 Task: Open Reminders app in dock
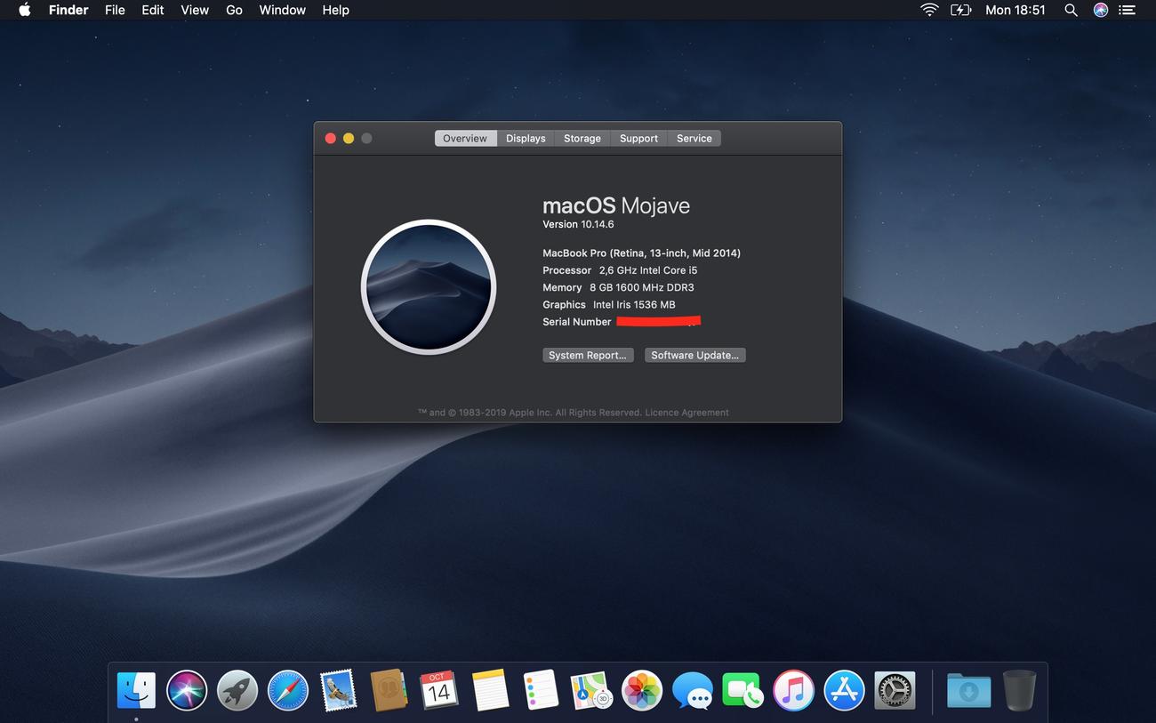tap(541, 690)
